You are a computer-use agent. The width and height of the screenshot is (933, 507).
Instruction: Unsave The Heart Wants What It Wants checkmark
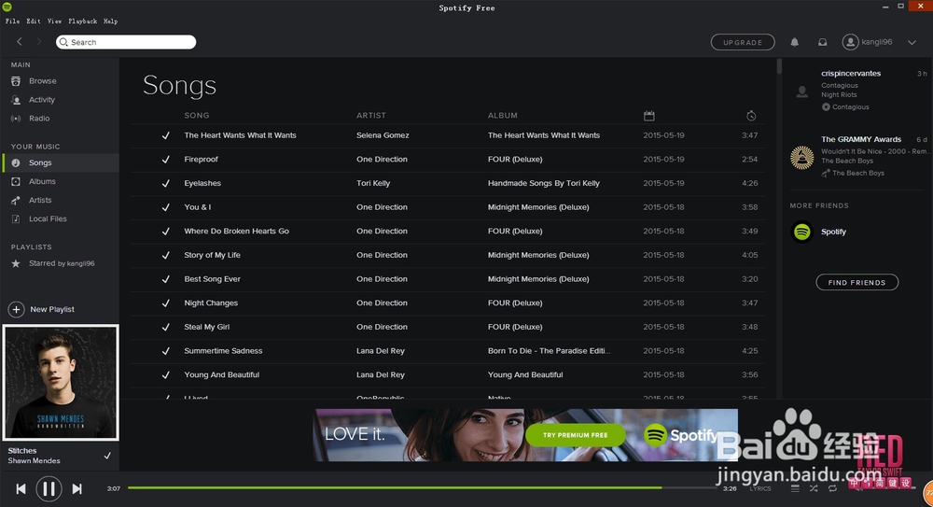pyautogui.click(x=165, y=135)
